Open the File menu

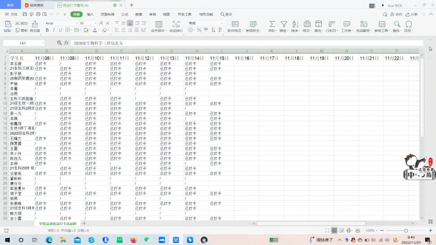tap(11, 14)
